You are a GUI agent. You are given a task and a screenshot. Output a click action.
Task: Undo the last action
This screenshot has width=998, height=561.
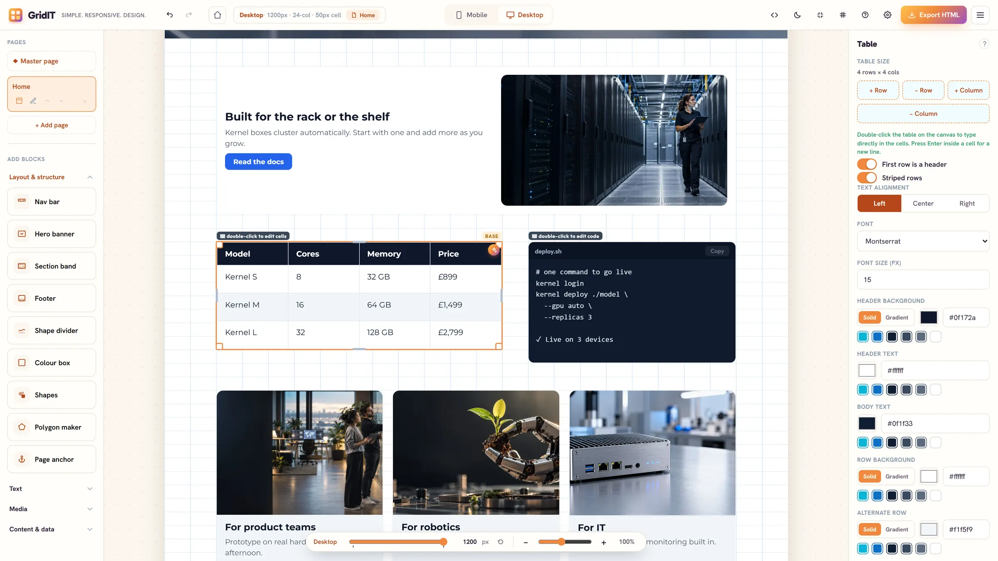[170, 15]
